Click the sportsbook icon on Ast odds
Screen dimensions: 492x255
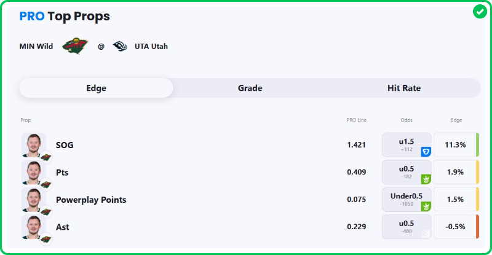426,233
